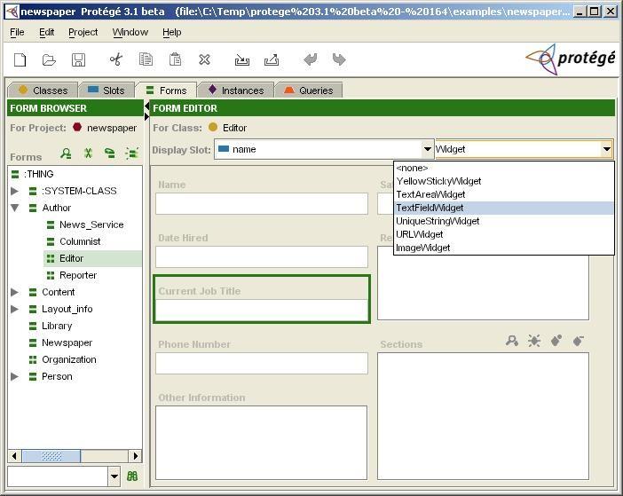Image resolution: width=623 pixels, height=496 pixels.
Task: Switch to the Slots tab
Action: [x=106, y=91]
